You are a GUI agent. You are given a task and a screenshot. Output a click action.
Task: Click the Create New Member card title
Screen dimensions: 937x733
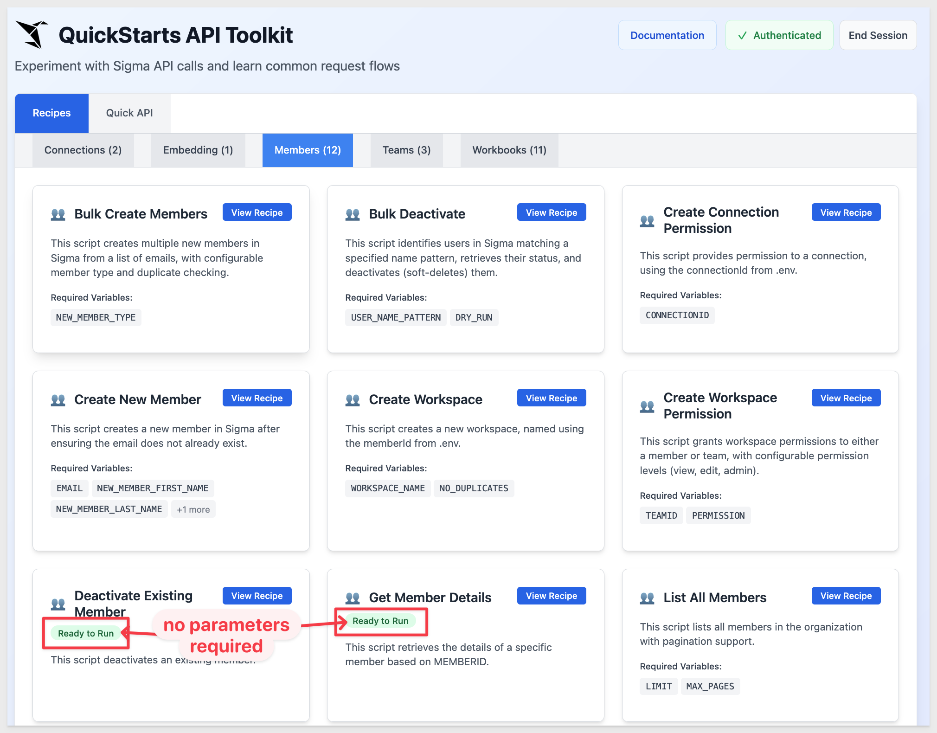pyautogui.click(x=138, y=399)
